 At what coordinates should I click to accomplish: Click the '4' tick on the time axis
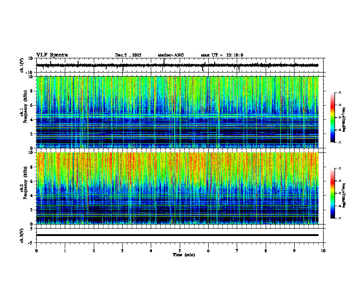point(151,251)
